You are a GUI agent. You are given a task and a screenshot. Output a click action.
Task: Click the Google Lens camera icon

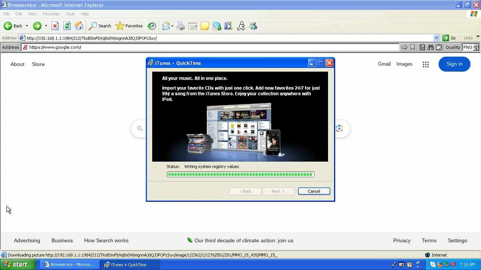click(x=339, y=129)
